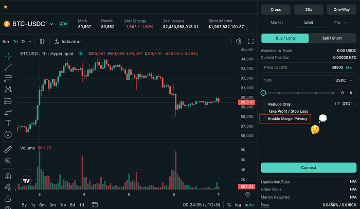Click the Connect button
This screenshot has width=360, height=209.
(x=309, y=167)
